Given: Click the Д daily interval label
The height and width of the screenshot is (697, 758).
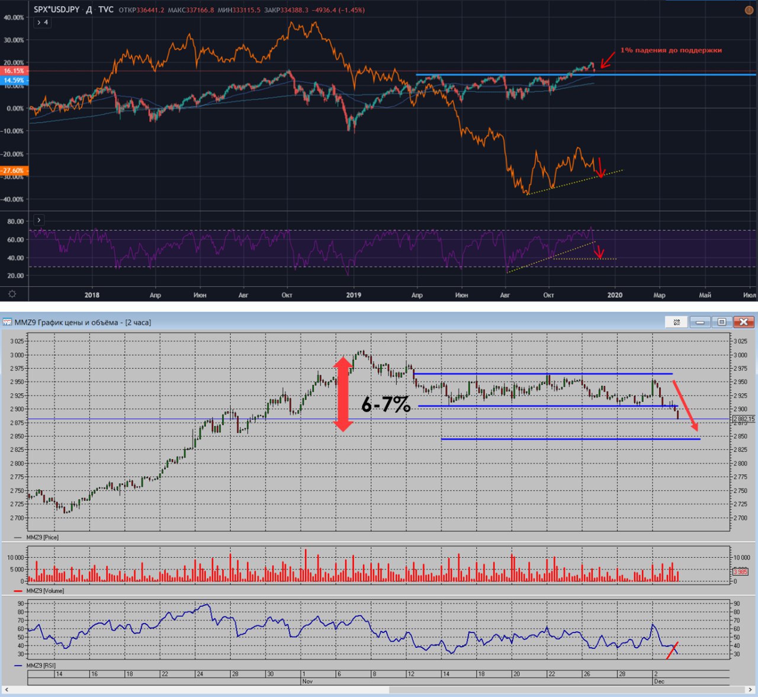Looking at the screenshot, I should point(89,9).
